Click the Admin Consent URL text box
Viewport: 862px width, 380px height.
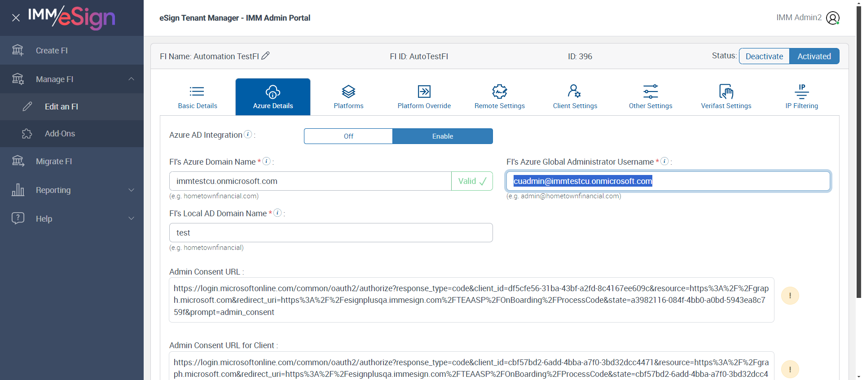pos(471,300)
